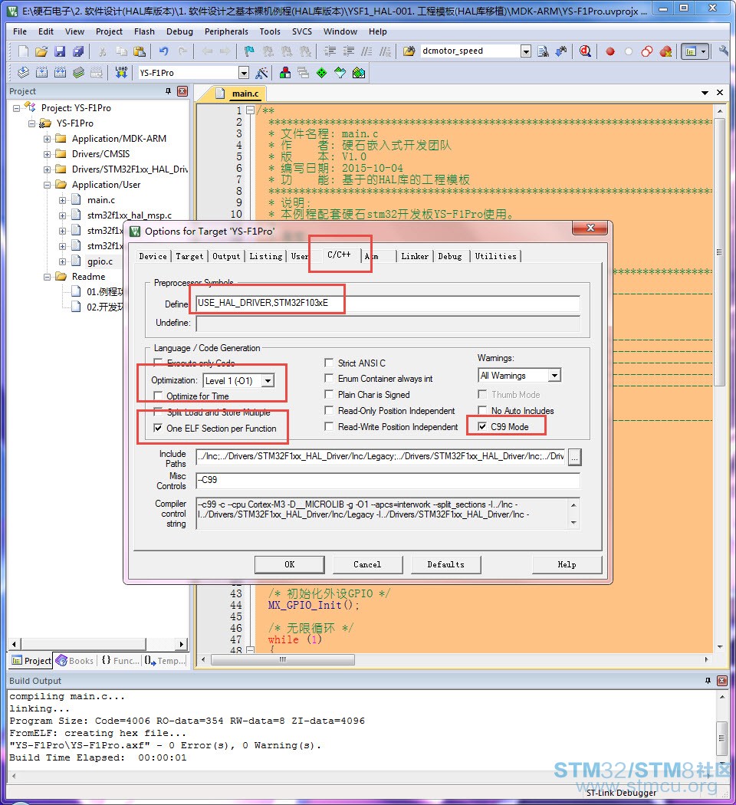Click the Cancel button in the dialog
The width and height of the screenshot is (736, 805).
(x=367, y=564)
